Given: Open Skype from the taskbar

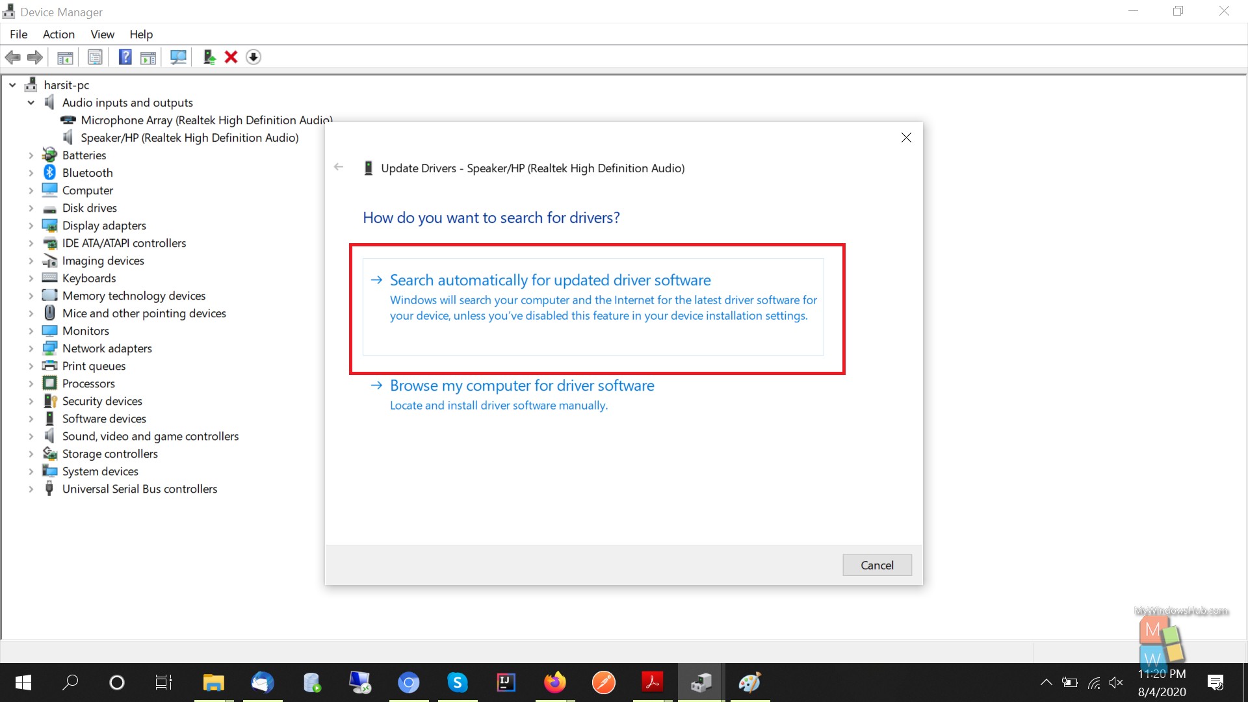Looking at the screenshot, I should (x=458, y=682).
